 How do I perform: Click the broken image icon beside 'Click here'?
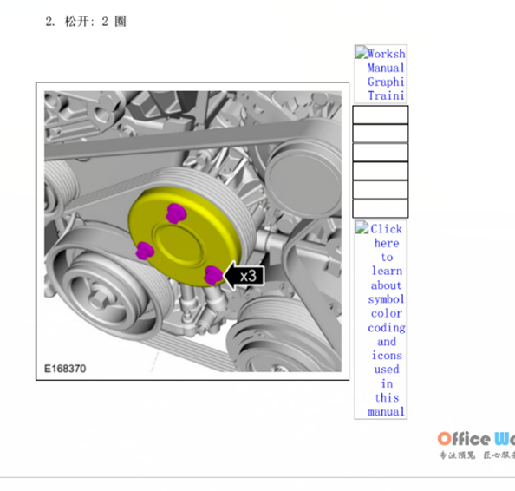[362, 227]
